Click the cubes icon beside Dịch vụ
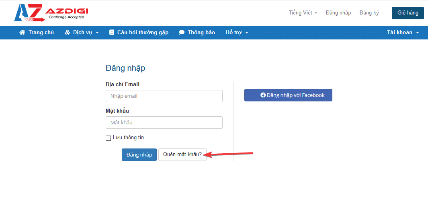Viewport: 428px width, 204px height. click(x=67, y=33)
